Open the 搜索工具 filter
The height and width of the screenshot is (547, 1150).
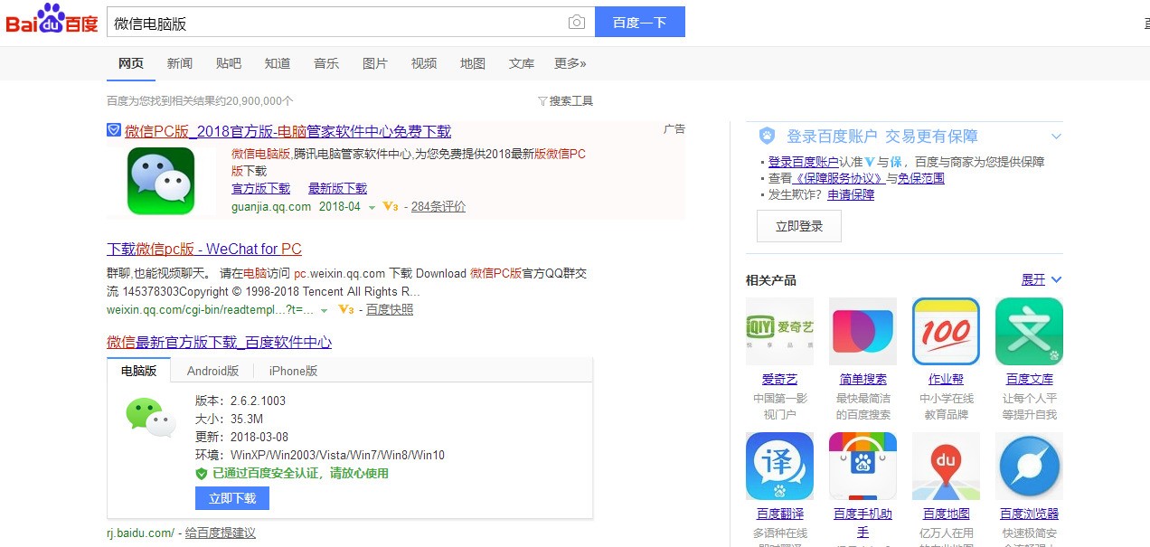click(x=565, y=101)
